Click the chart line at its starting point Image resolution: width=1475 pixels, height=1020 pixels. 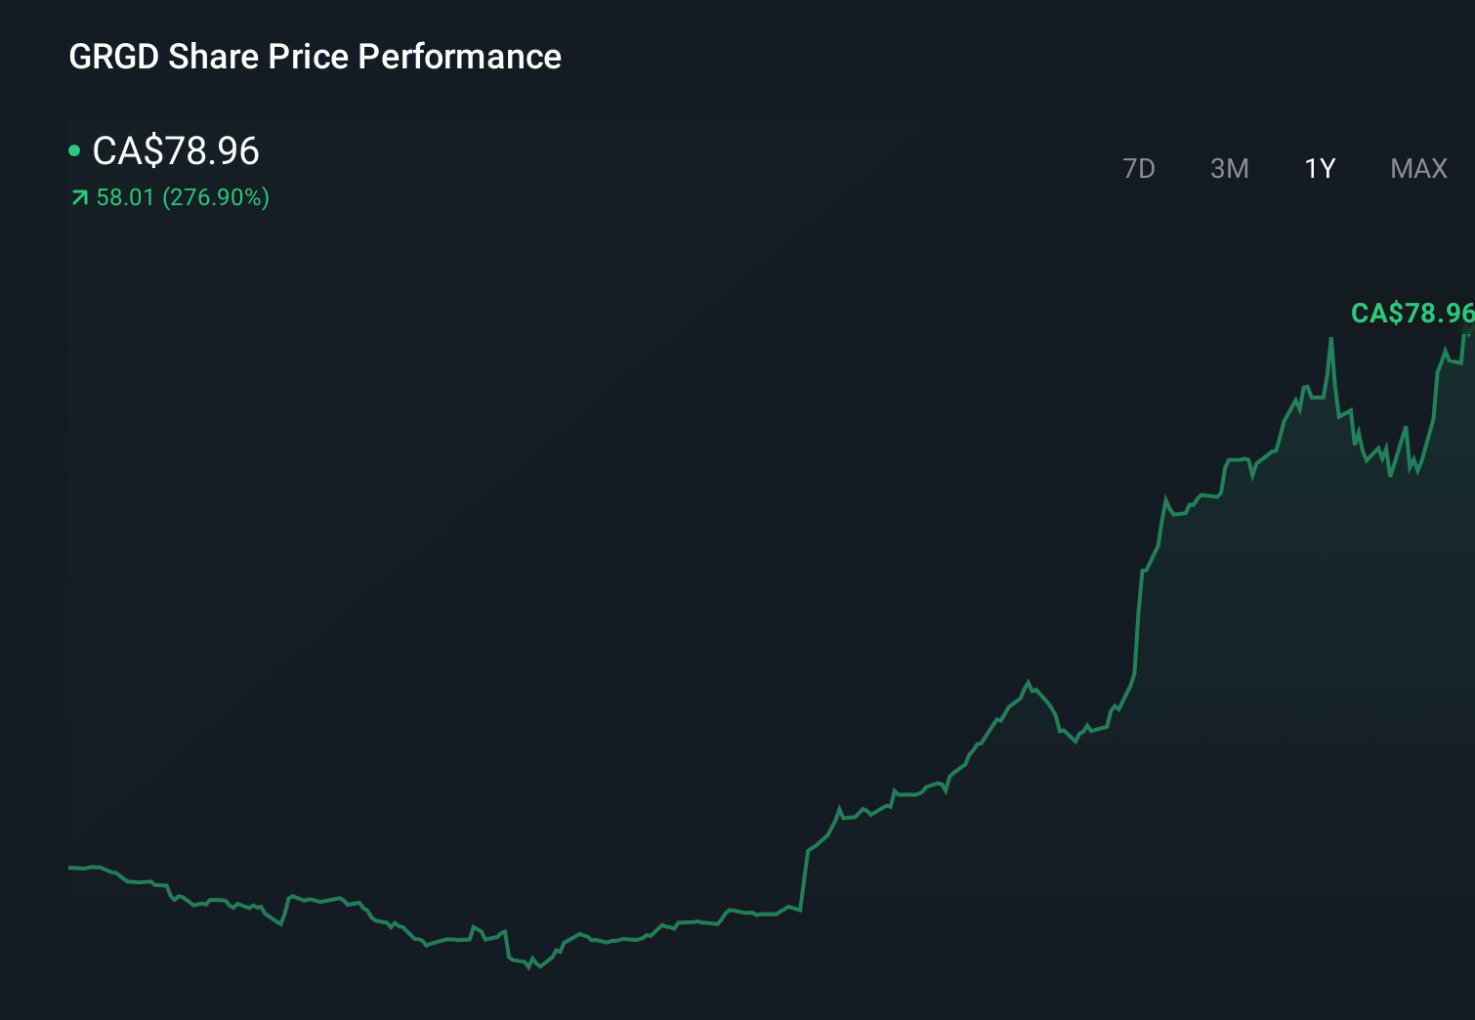pos(70,867)
